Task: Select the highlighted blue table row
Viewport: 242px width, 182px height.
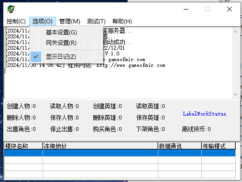Action: 120,153
